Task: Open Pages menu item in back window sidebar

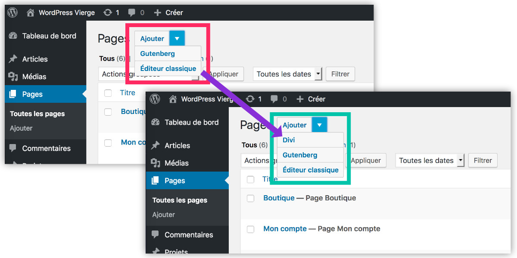Action: (45, 94)
